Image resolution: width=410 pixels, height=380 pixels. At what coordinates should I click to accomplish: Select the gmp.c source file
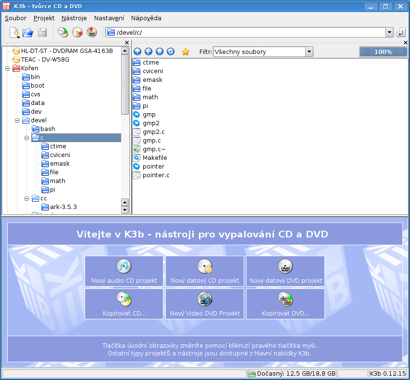147,141
